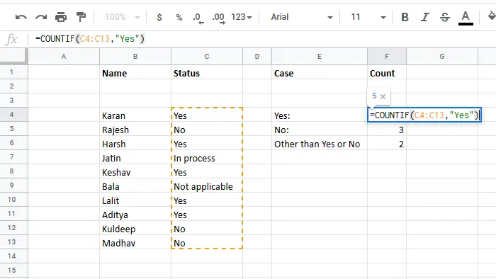Viewport: 496px width, 279px height.
Task: Click Karan's 'Yes' status cell
Action: 207,115
